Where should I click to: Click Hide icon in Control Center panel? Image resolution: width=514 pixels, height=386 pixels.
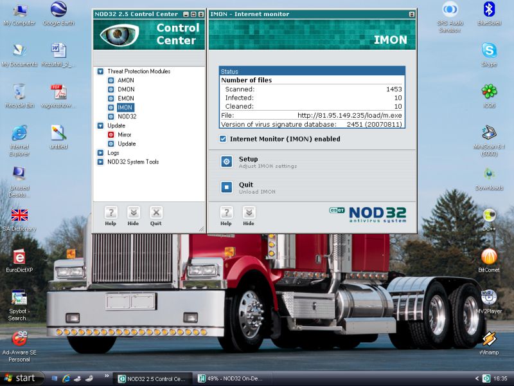(133, 212)
